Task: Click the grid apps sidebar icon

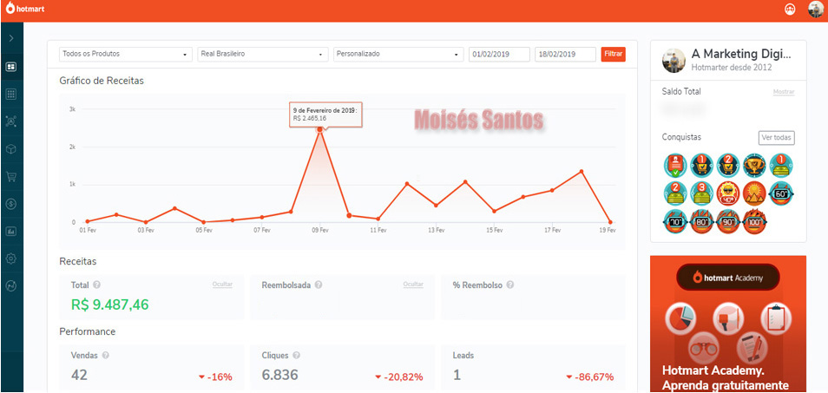Action: click(x=11, y=94)
